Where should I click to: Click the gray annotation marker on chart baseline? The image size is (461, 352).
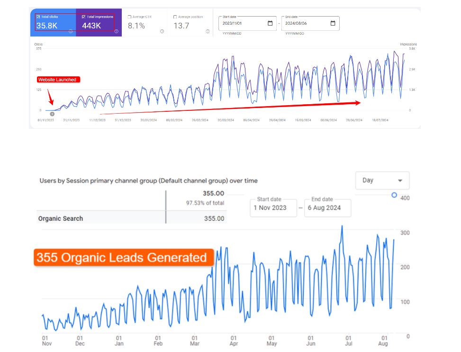click(52, 114)
